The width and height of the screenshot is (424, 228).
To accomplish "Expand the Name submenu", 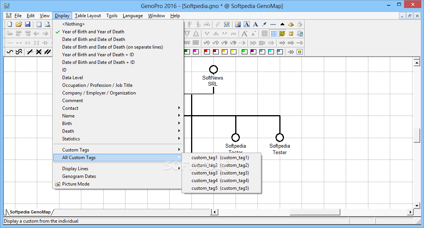I will pos(118,116).
